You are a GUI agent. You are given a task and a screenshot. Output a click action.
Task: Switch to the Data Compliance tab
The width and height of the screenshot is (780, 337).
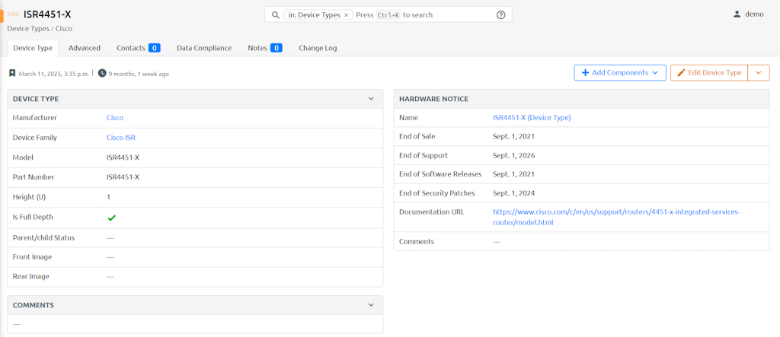pos(204,48)
